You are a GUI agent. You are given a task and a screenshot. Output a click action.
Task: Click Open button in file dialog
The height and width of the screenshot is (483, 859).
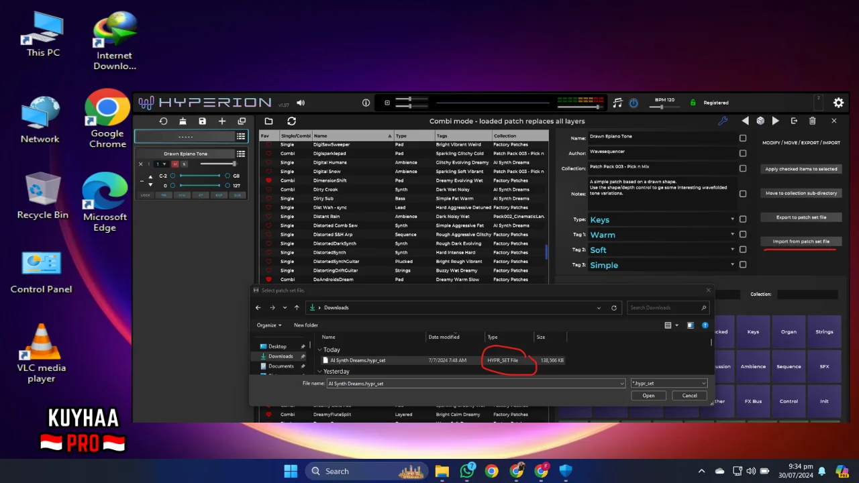[648, 396]
